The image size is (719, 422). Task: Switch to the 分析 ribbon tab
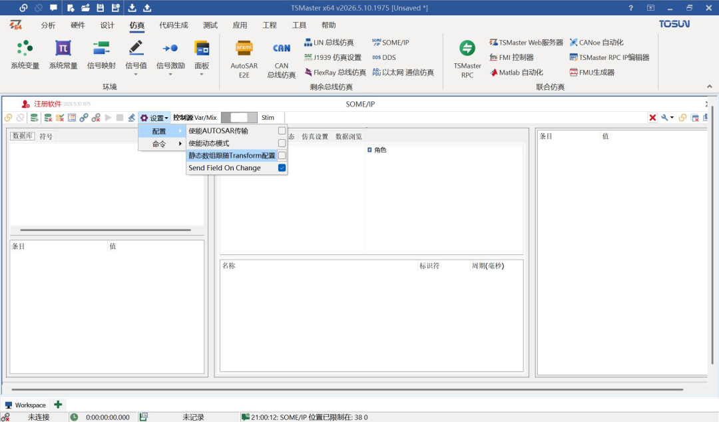click(x=48, y=25)
